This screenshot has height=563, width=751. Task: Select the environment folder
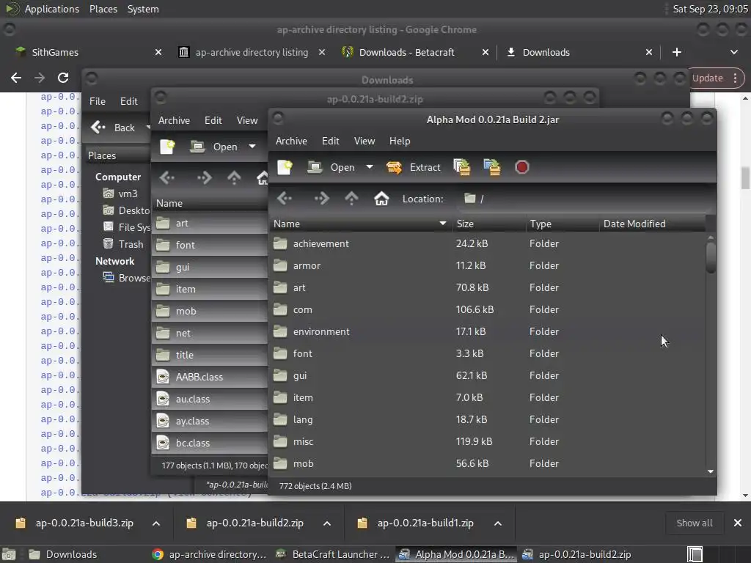[488, 332]
